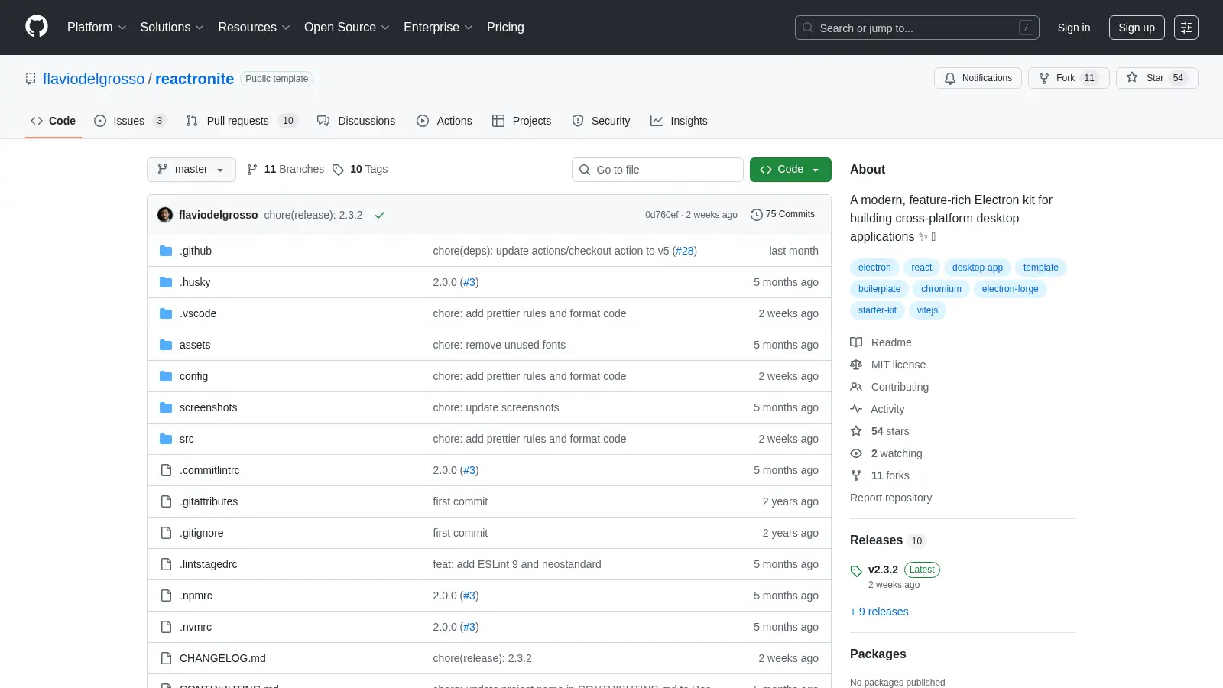The height and width of the screenshot is (688, 1223).
Task: Select the electron-forge topic tag
Action: click(x=1010, y=289)
